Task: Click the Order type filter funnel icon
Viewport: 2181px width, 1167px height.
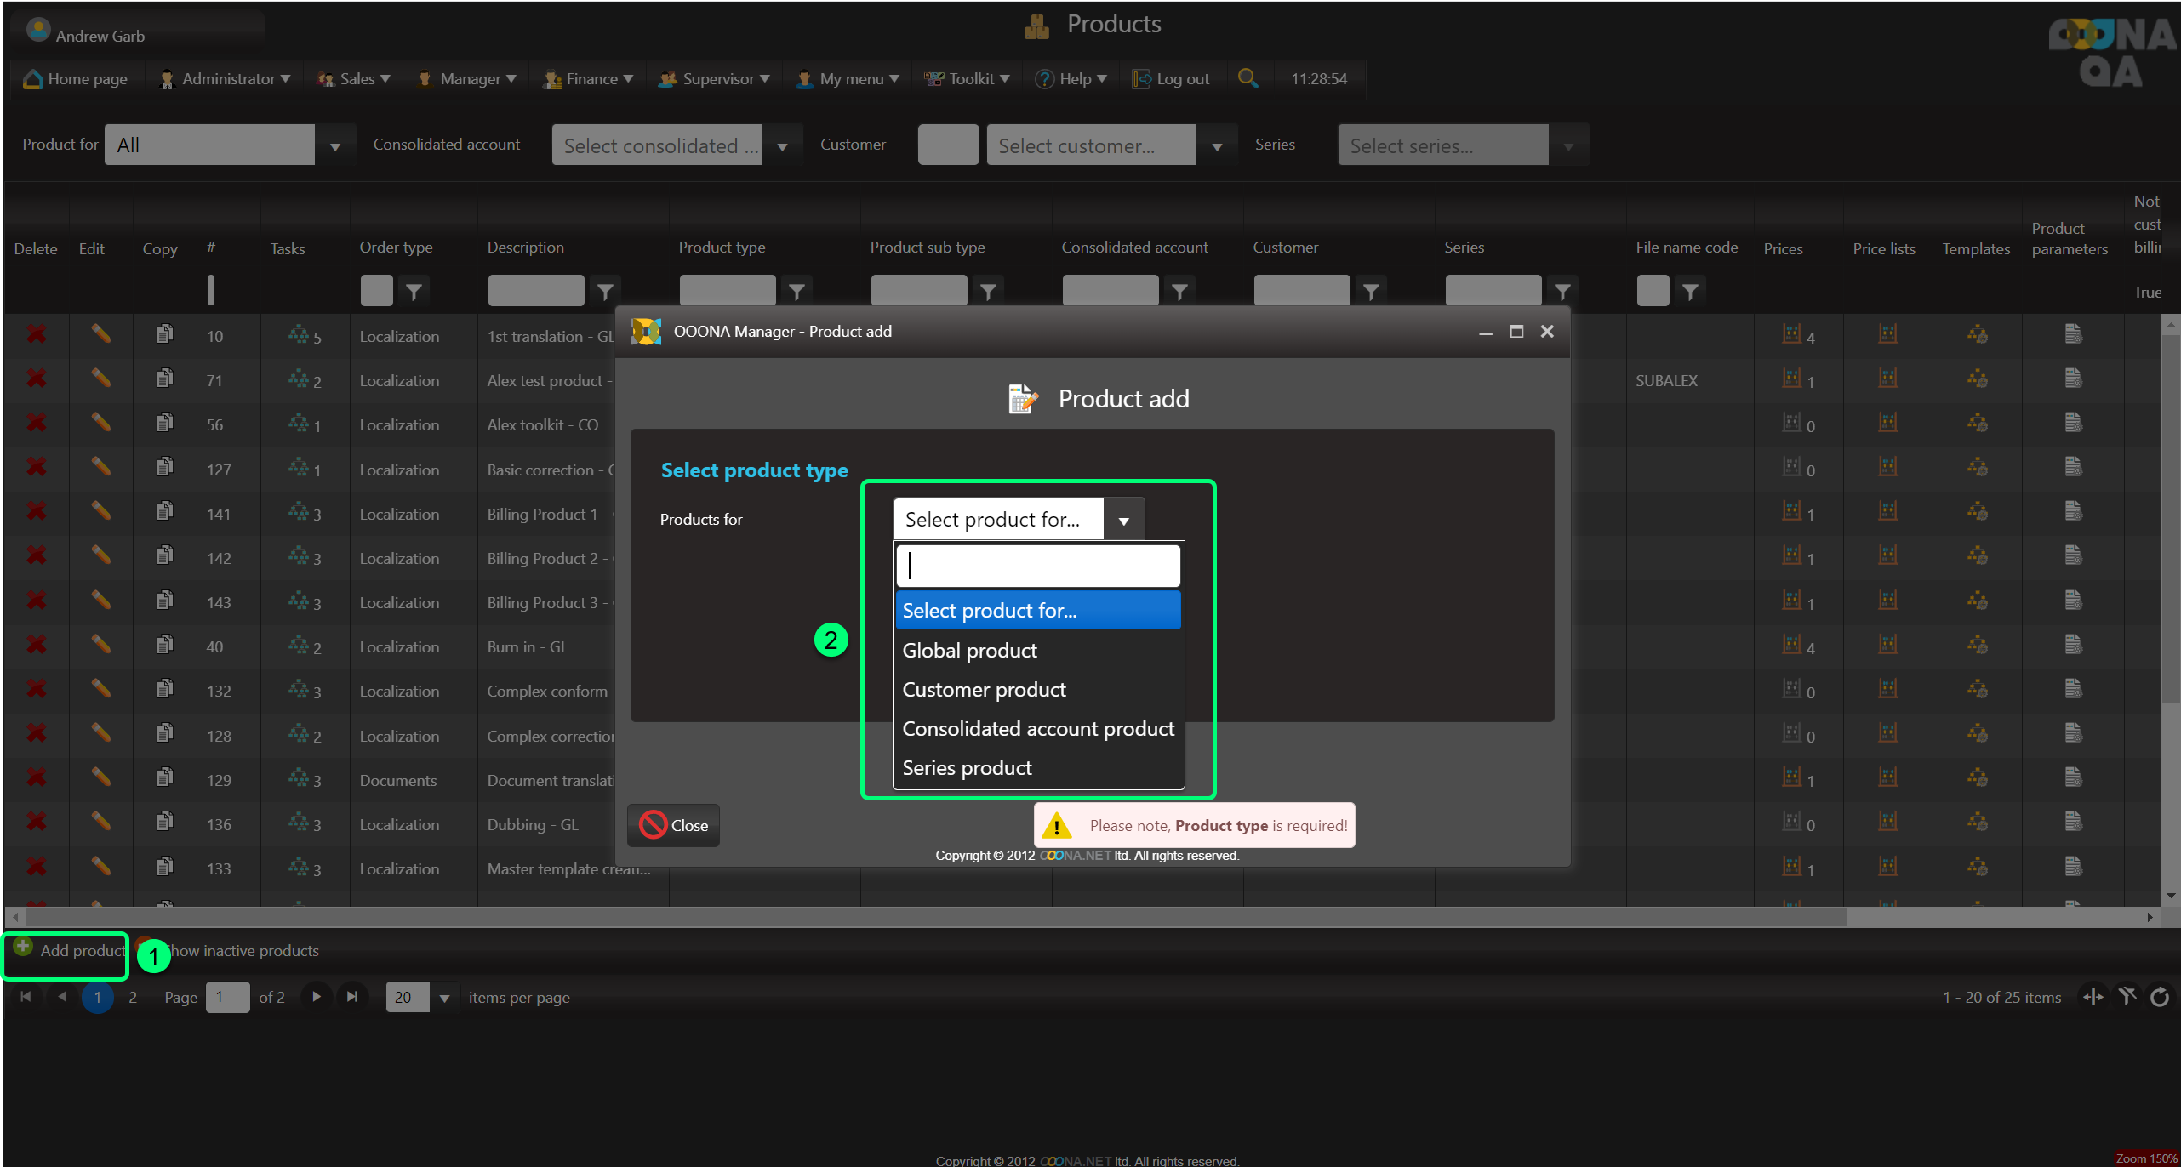Action: point(414,292)
